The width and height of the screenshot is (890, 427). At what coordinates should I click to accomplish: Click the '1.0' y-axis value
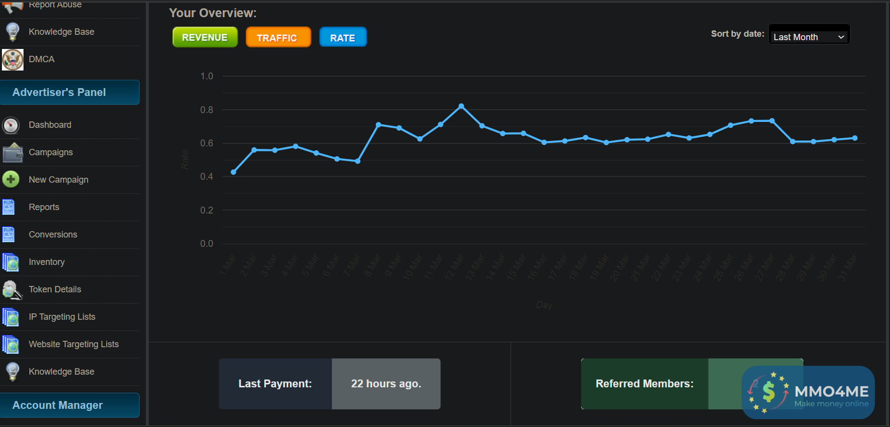207,76
